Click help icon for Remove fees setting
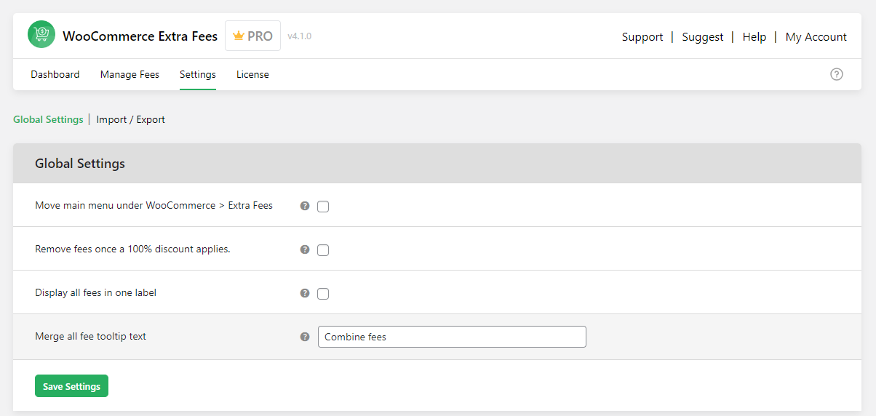This screenshot has width=876, height=416. click(x=305, y=249)
